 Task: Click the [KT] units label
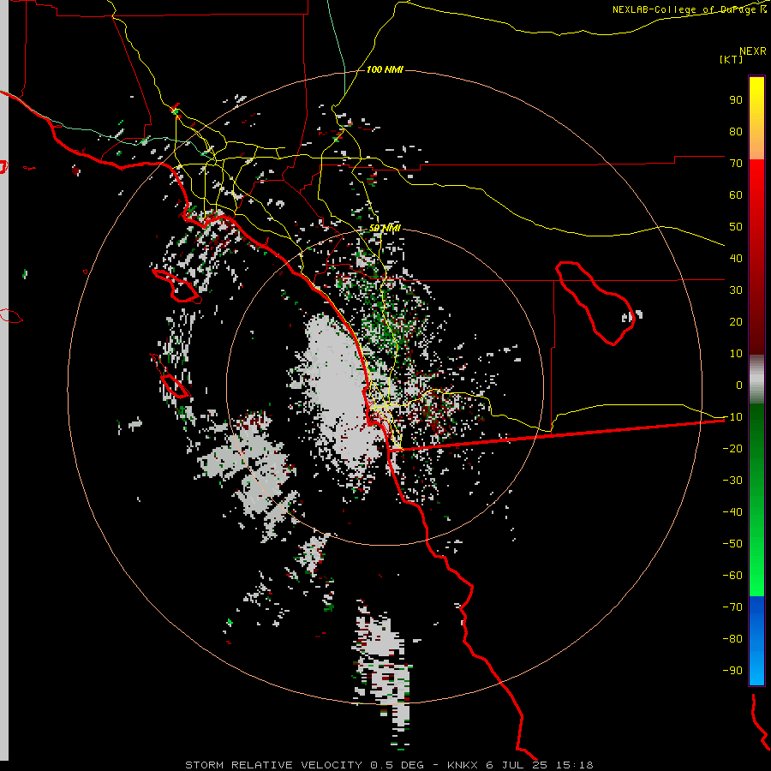(x=732, y=59)
